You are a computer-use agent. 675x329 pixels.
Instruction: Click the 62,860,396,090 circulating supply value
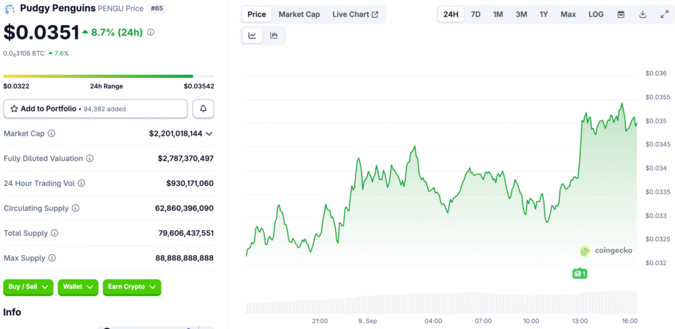tap(185, 208)
